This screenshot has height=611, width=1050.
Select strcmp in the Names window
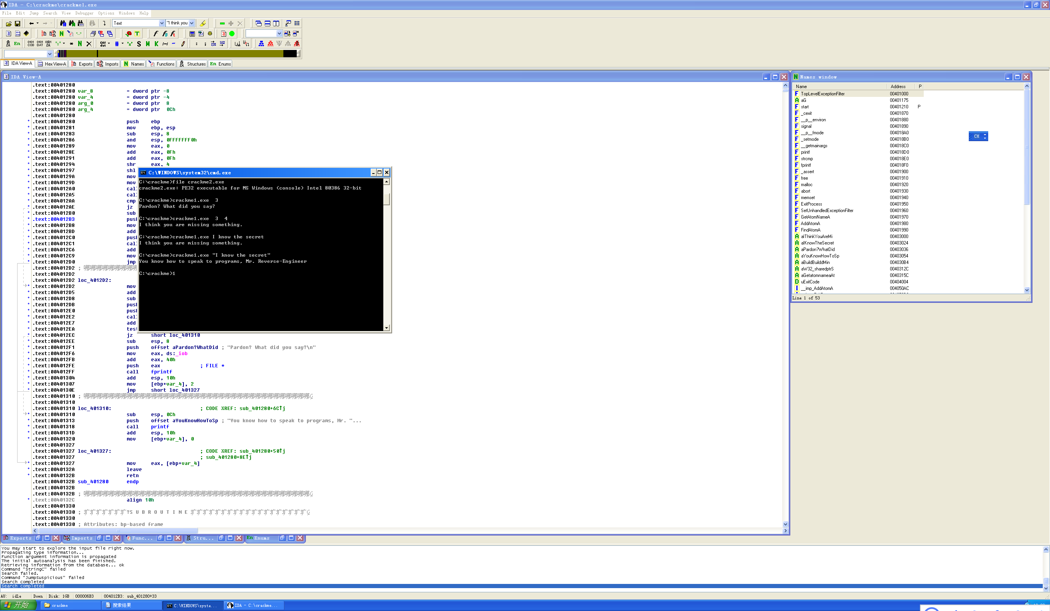[807, 159]
